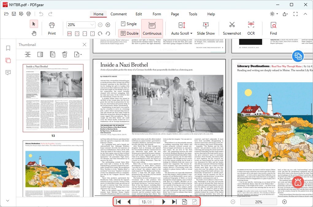Run the OCR tool
This screenshot has height=207, width=313.
[251, 29]
